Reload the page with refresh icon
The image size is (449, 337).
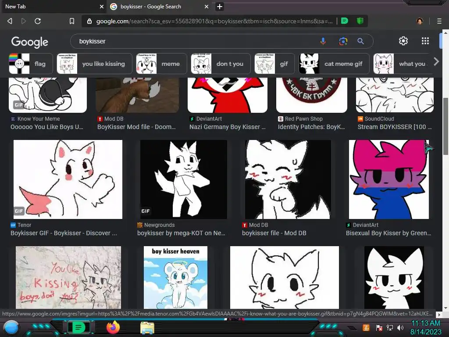pos(38,21)
